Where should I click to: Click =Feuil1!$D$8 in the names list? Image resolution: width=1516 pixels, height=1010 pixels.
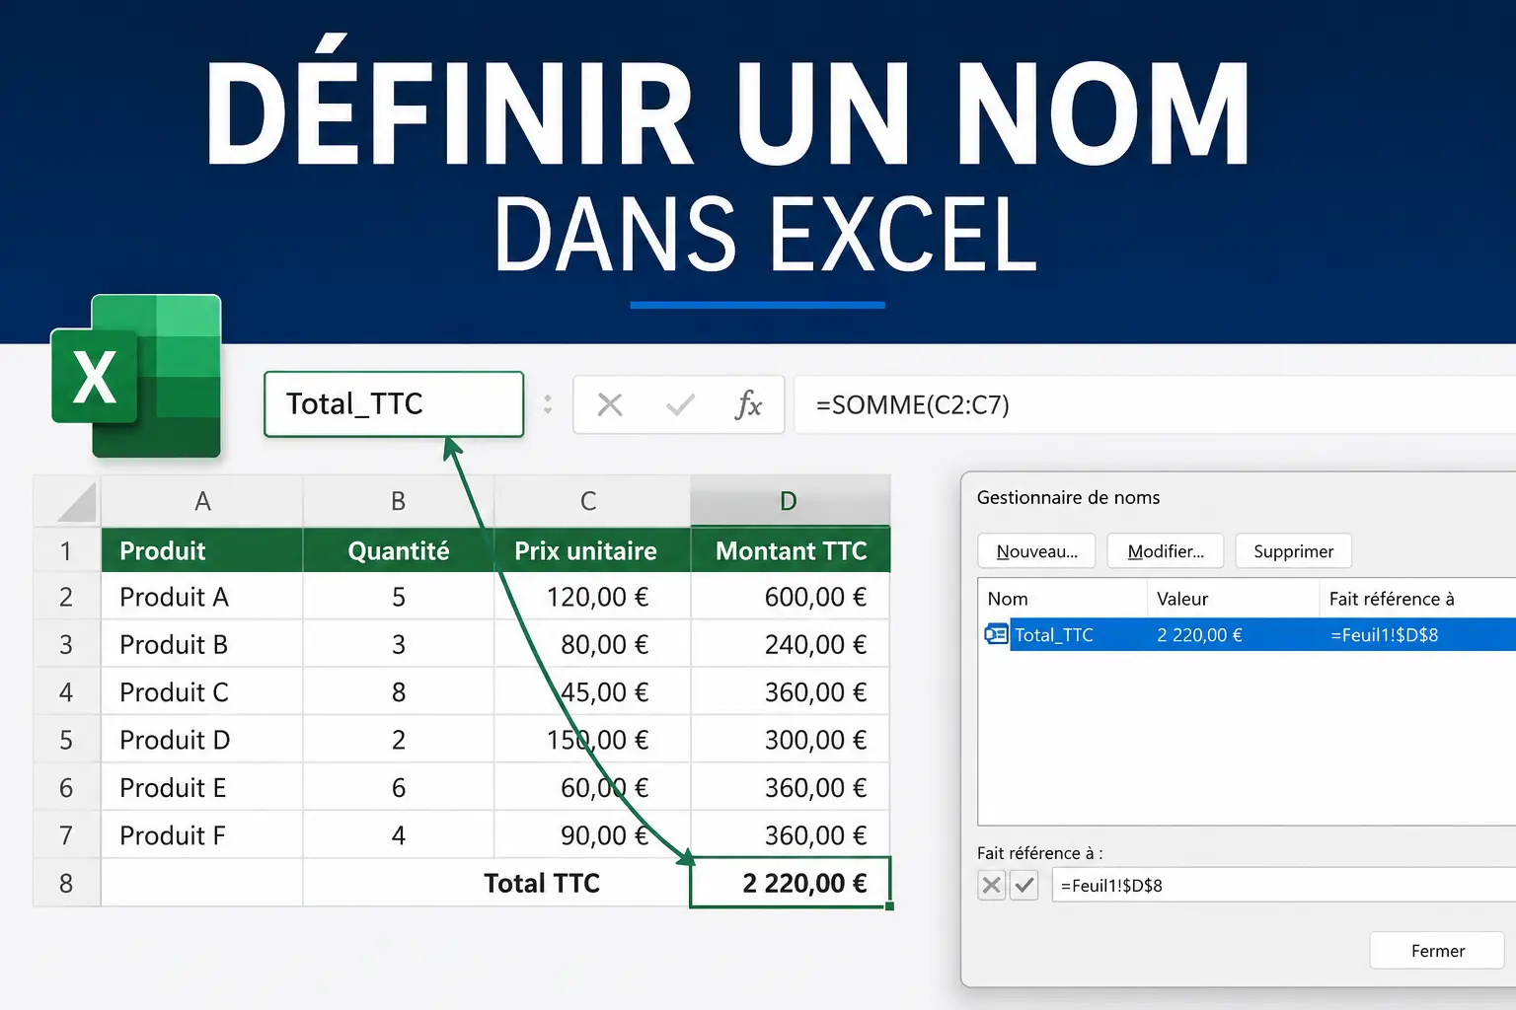(x=1384, y=634)
